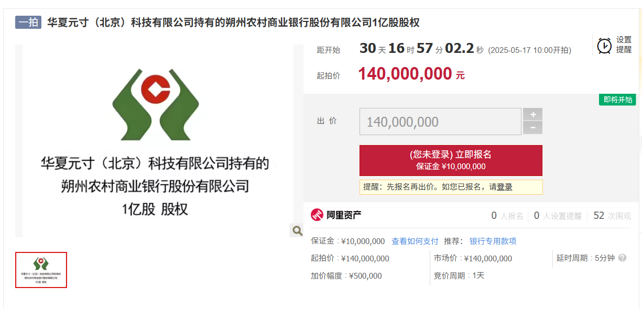642x309 pixels.
Task: Click the auction listing title
Action: pyautogui.click(x=233, y=23)
